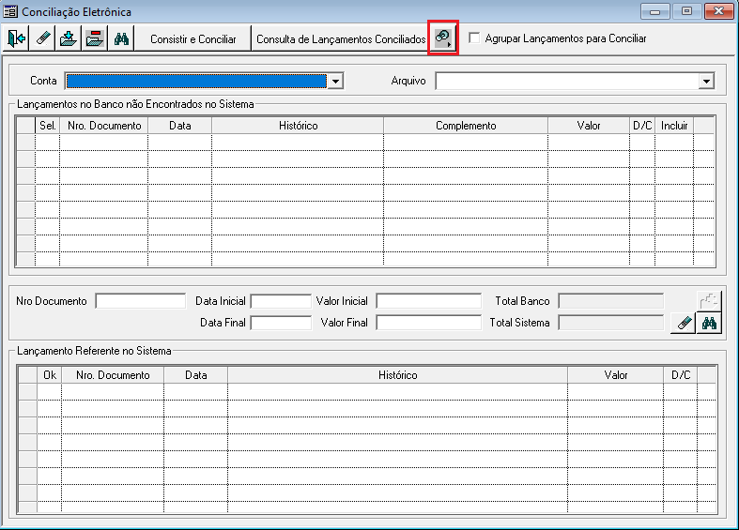Close the Conciliação Eletrônica window

718,11
